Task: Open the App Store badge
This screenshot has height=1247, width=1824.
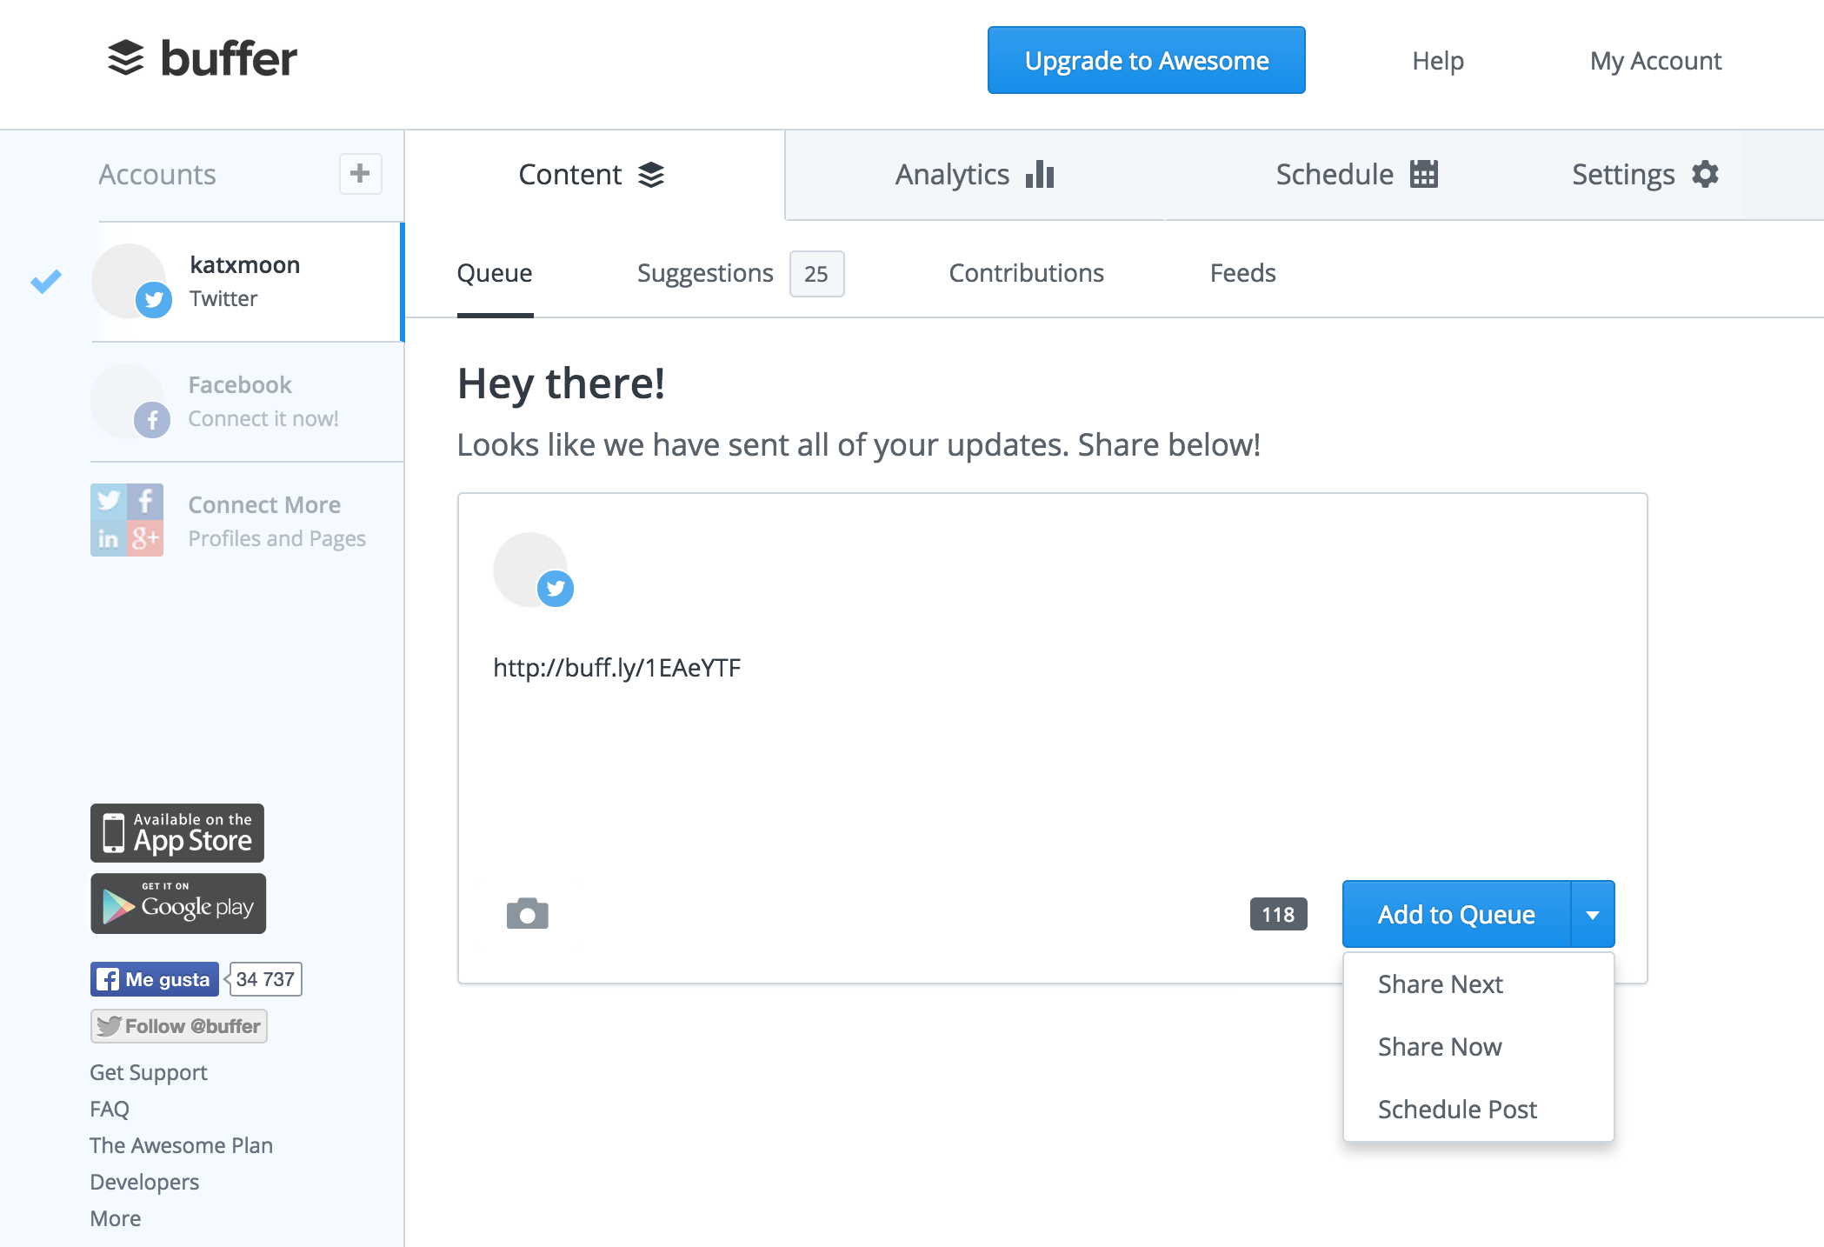Action: 177,833
